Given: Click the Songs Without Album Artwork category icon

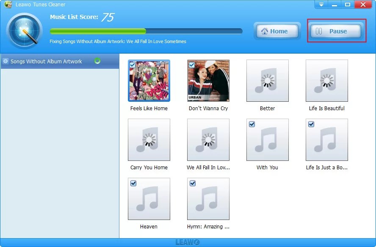Looking at the screenshot, I should coord(6,61).
